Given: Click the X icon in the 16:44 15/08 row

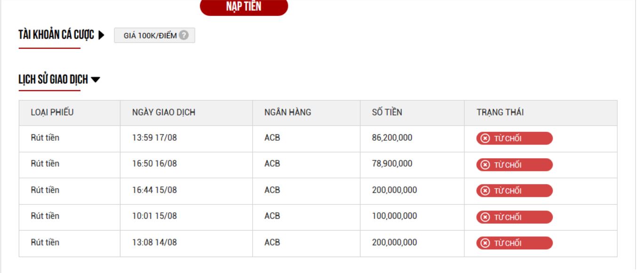Looking at the screenshot, I should click(486, 191).
